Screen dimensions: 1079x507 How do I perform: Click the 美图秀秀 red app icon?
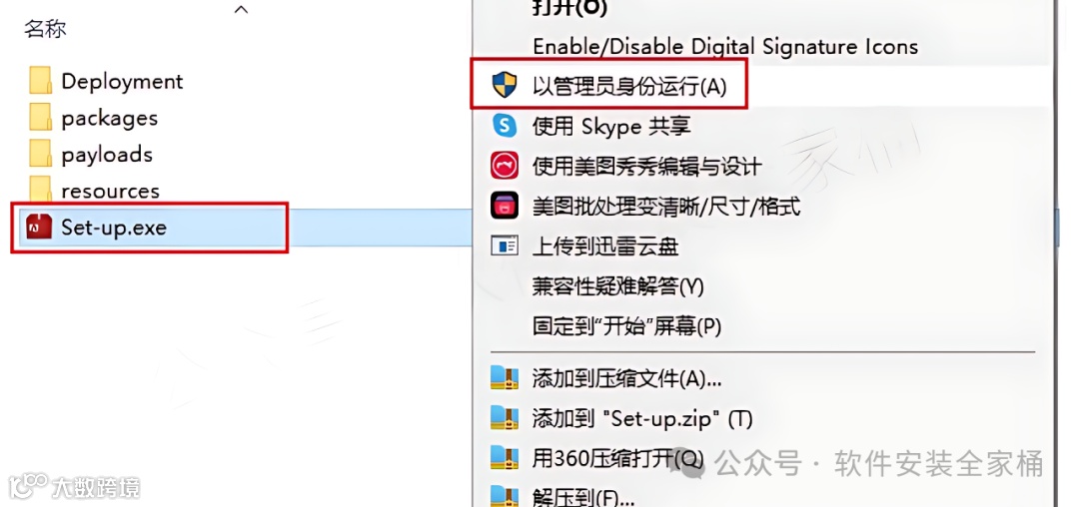(504, 166)
